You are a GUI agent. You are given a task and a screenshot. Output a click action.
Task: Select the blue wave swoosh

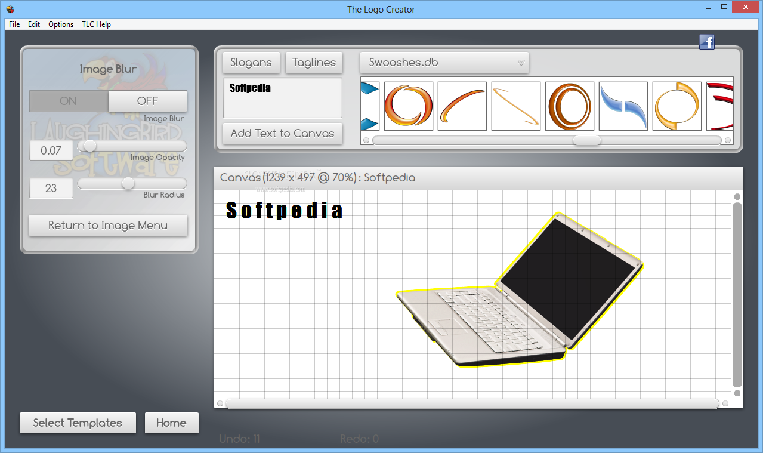[623, 106]
